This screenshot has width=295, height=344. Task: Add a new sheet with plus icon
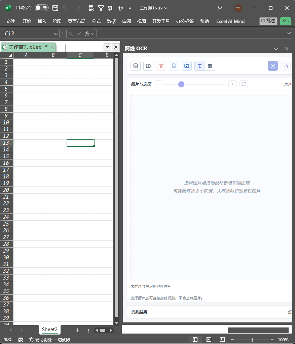pyautogui.click(x=77, y=330)
